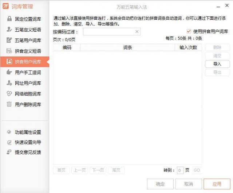Go to 用户手工造词 section

(25, 72)
